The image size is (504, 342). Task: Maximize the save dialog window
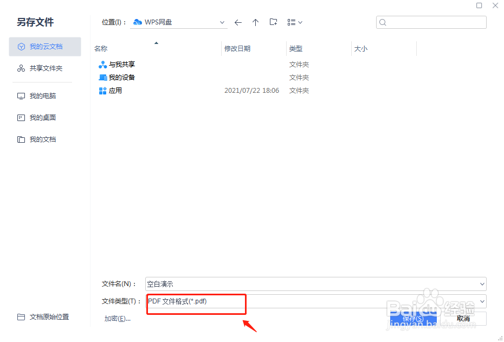coord(479,5)
